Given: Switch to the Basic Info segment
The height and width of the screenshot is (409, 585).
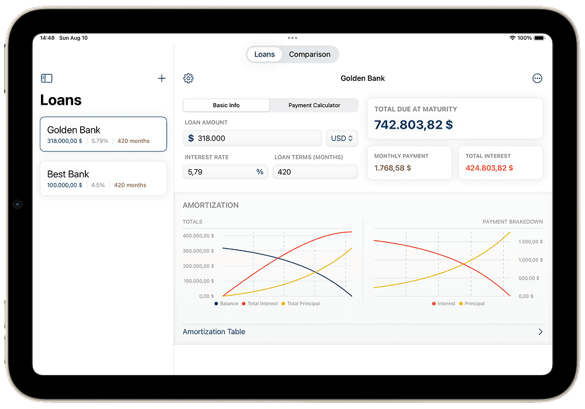Looking at the screenshot, I should coord(226,105).
